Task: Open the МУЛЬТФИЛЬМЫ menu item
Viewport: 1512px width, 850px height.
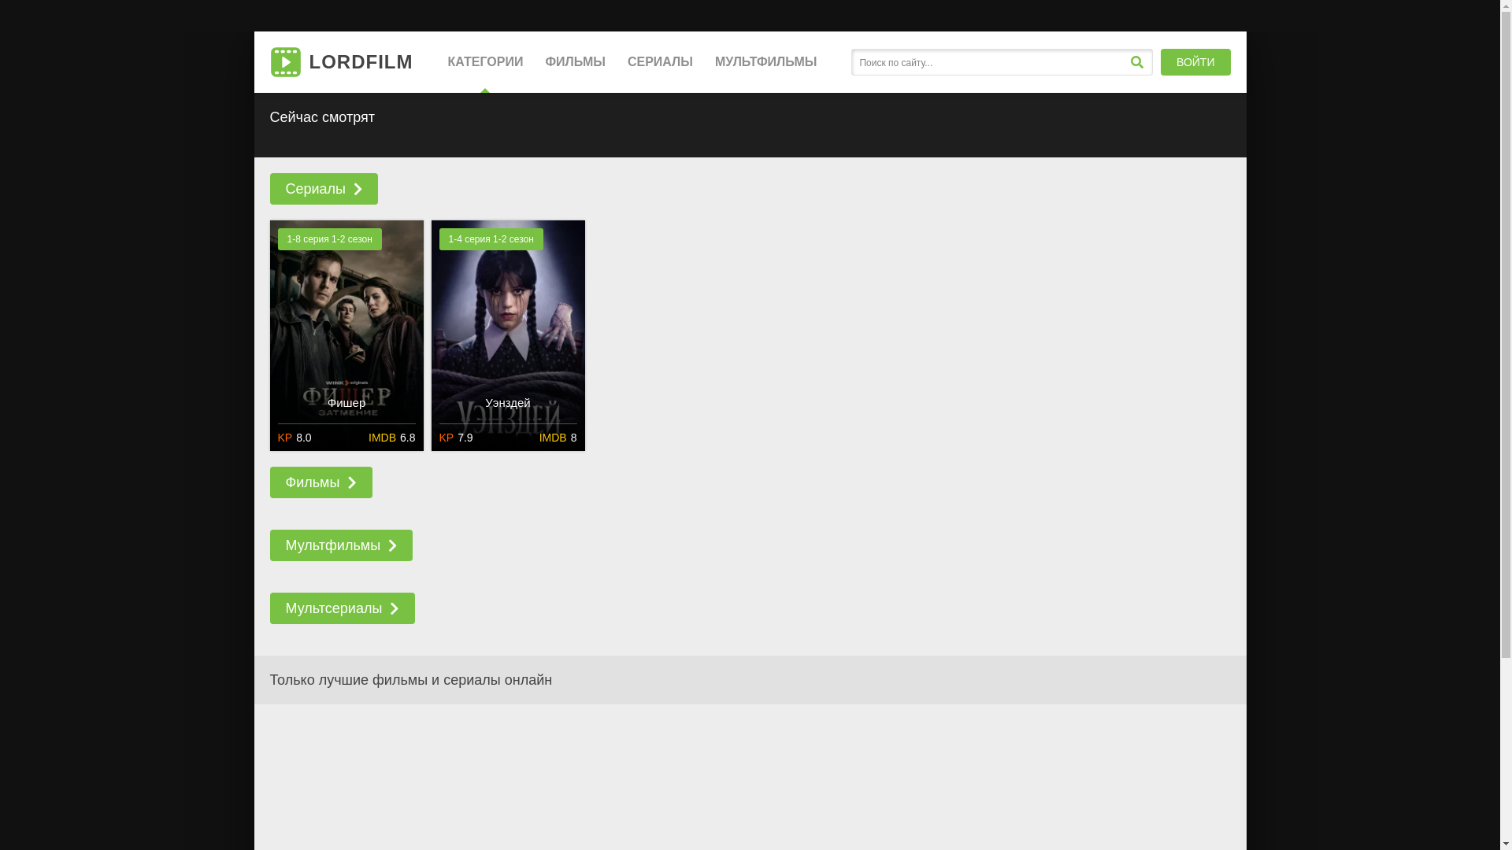Action: (765, 62)
